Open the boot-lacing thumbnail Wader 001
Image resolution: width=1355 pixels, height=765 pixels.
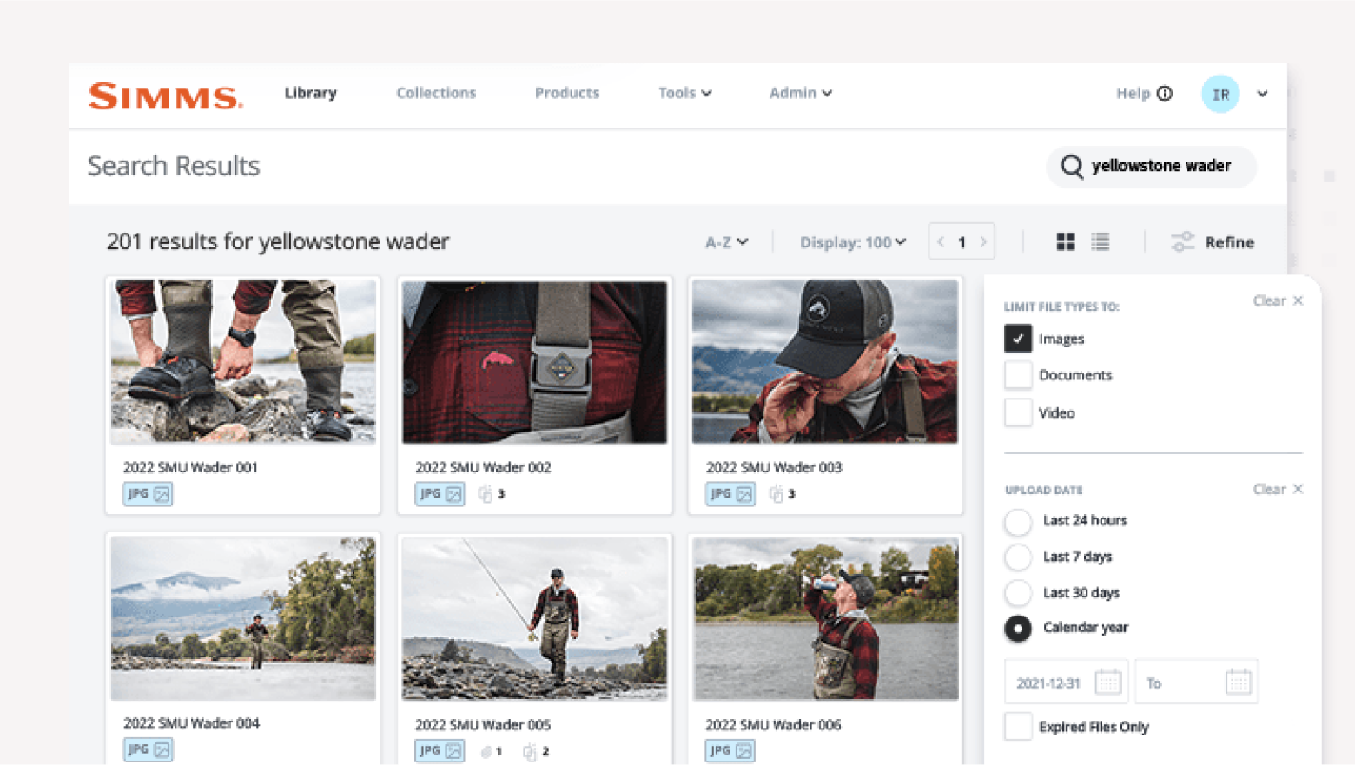click(x=243, y=362)
